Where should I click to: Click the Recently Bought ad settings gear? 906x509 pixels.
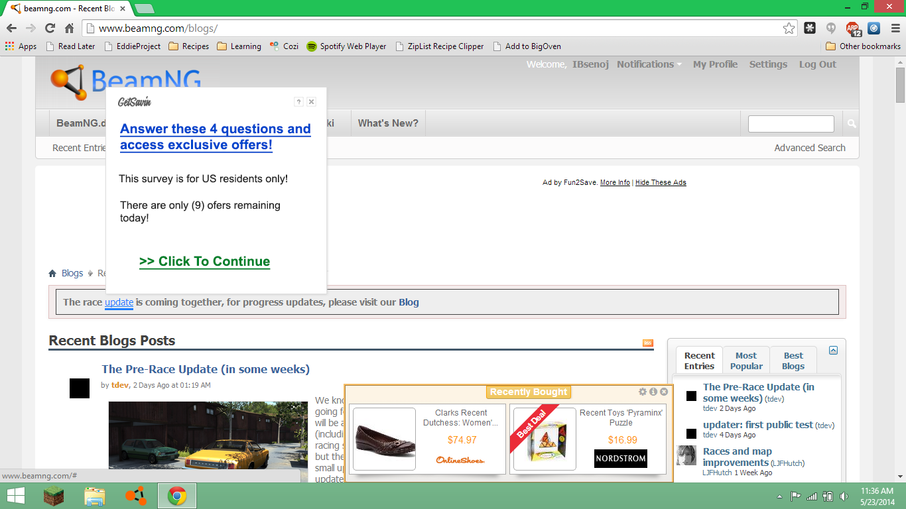643,392
